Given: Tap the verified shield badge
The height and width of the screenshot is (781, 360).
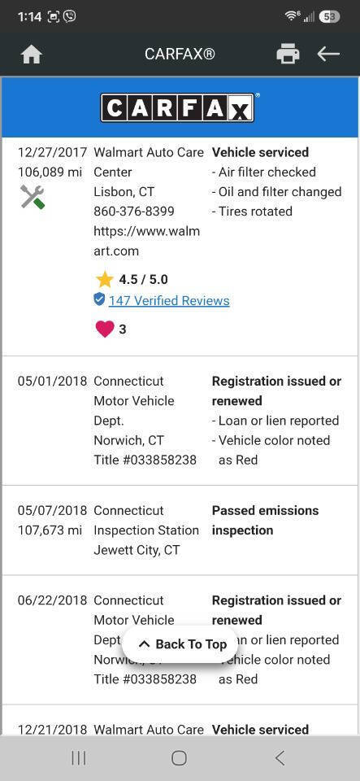Looking at the screenshot, I should pyautogui.click(x=99, y=299).
